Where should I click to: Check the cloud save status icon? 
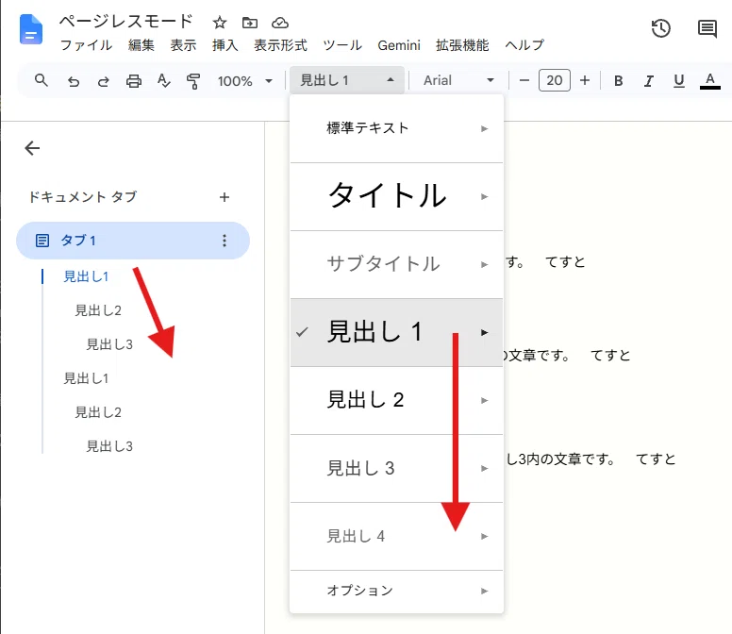pos(279,23)
